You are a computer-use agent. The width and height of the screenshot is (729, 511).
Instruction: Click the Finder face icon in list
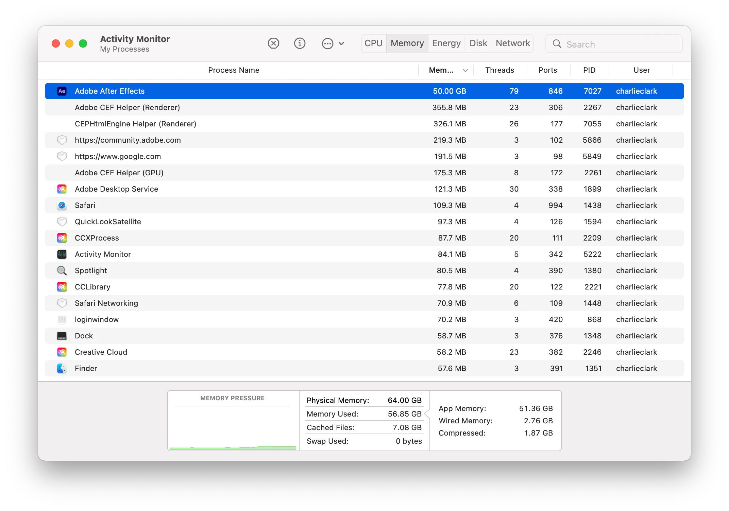tap(62, 368)
